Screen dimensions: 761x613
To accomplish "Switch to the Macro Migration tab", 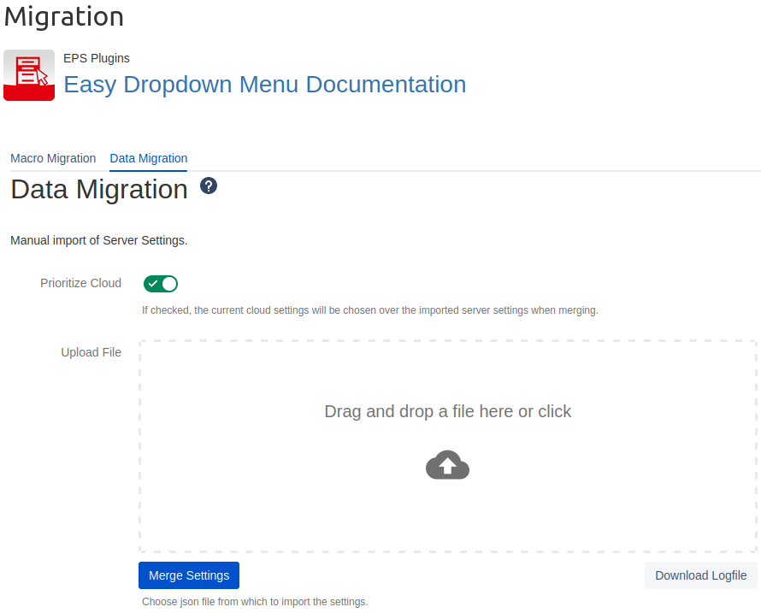I will coord(53,158).
